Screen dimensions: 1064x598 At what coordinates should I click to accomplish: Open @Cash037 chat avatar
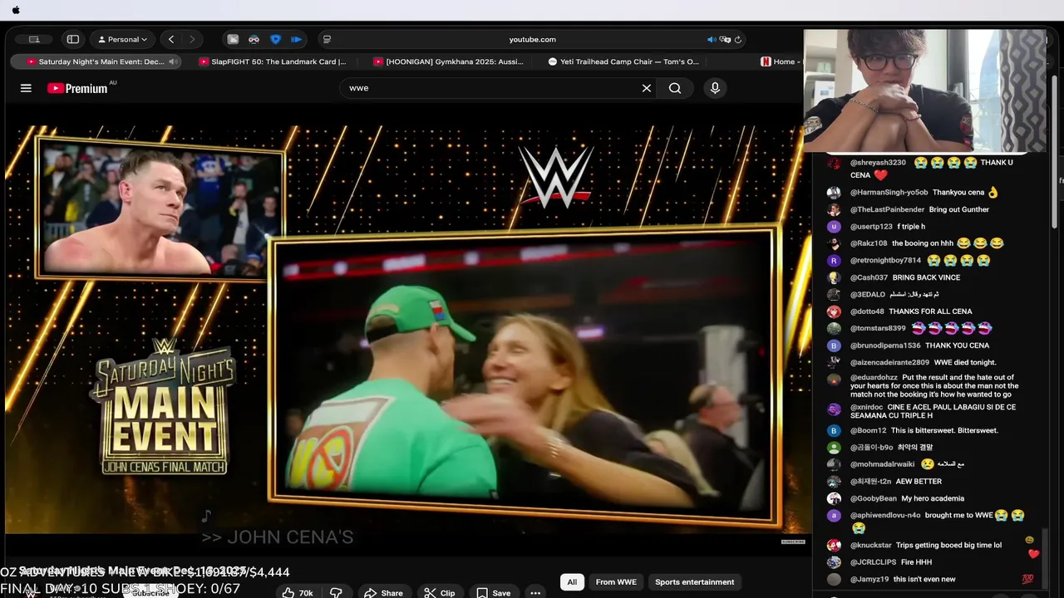pyautogui.click(x=834, y=277)
